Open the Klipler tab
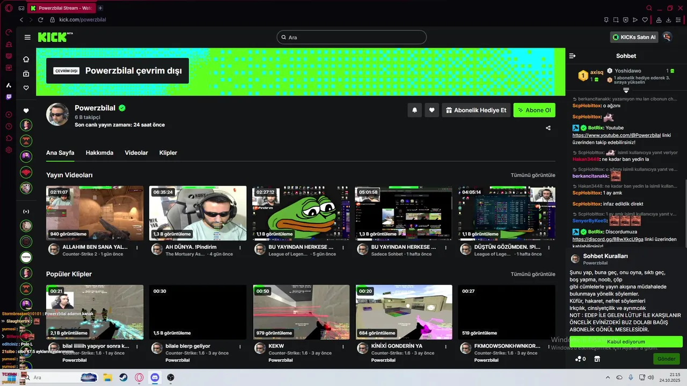Viewport: 687px width, 386px height. (168, 153)
